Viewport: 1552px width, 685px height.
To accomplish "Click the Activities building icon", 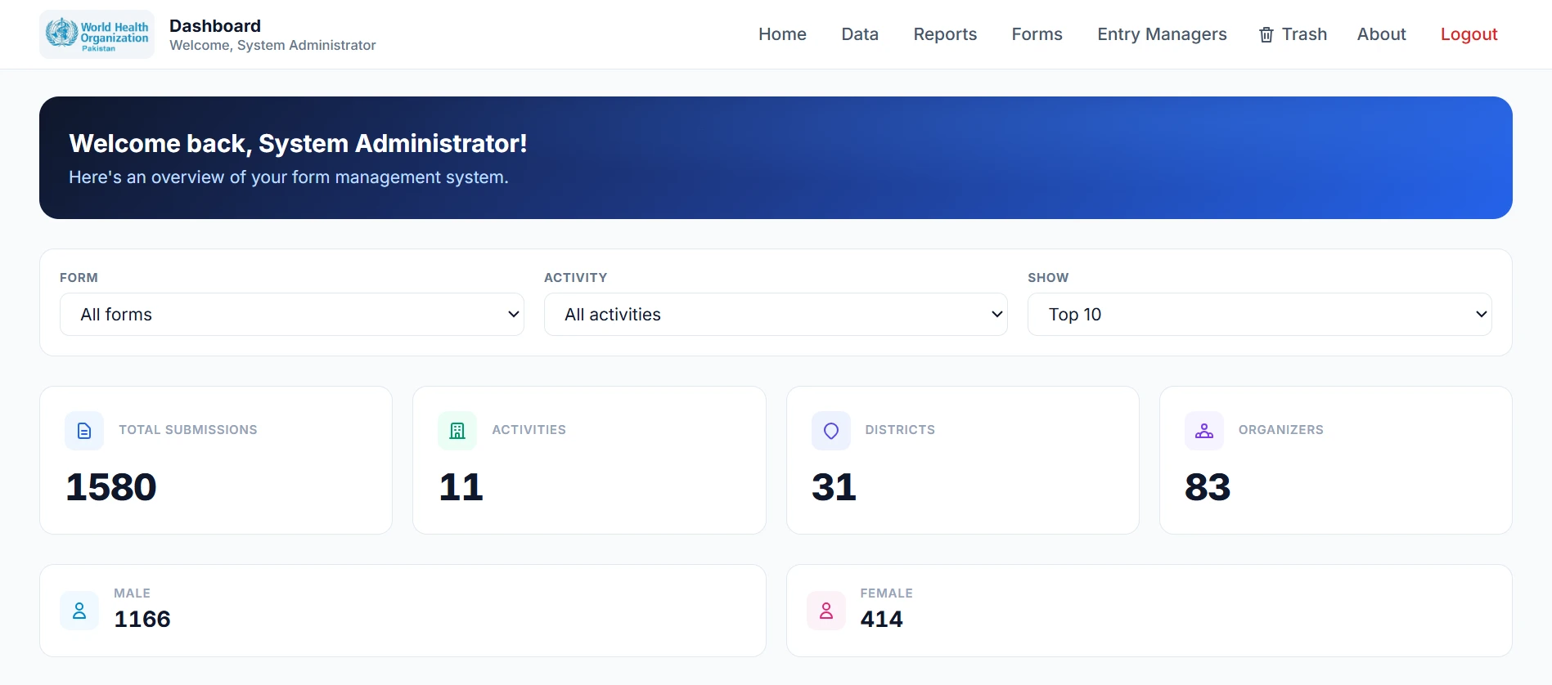I will click(x=457, y=431).
